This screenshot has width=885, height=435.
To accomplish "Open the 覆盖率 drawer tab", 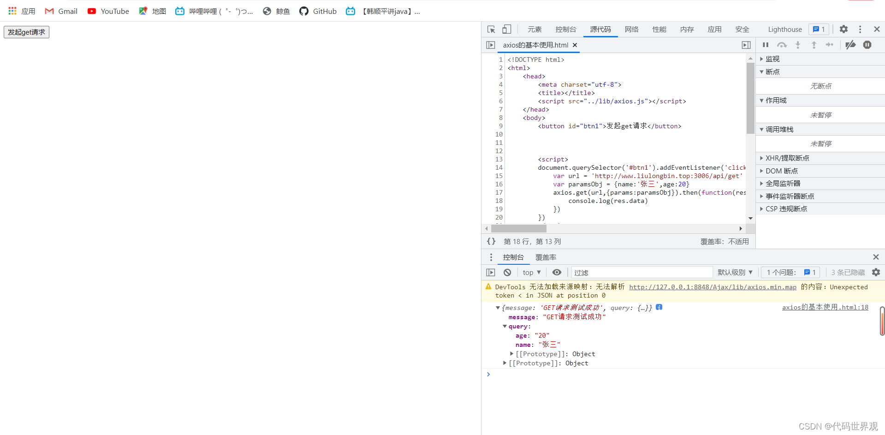I will [x=546, y=257].
